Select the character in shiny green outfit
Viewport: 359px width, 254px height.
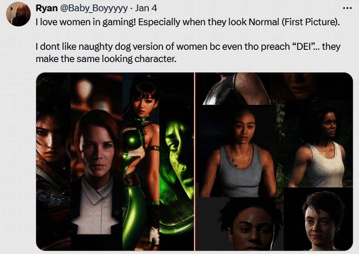pyautogui.click(x=141, y=160)
